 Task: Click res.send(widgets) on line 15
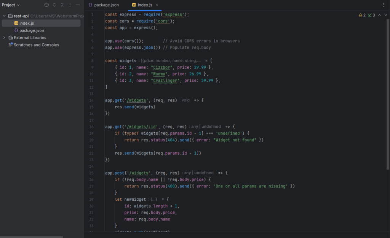[135, 107]
